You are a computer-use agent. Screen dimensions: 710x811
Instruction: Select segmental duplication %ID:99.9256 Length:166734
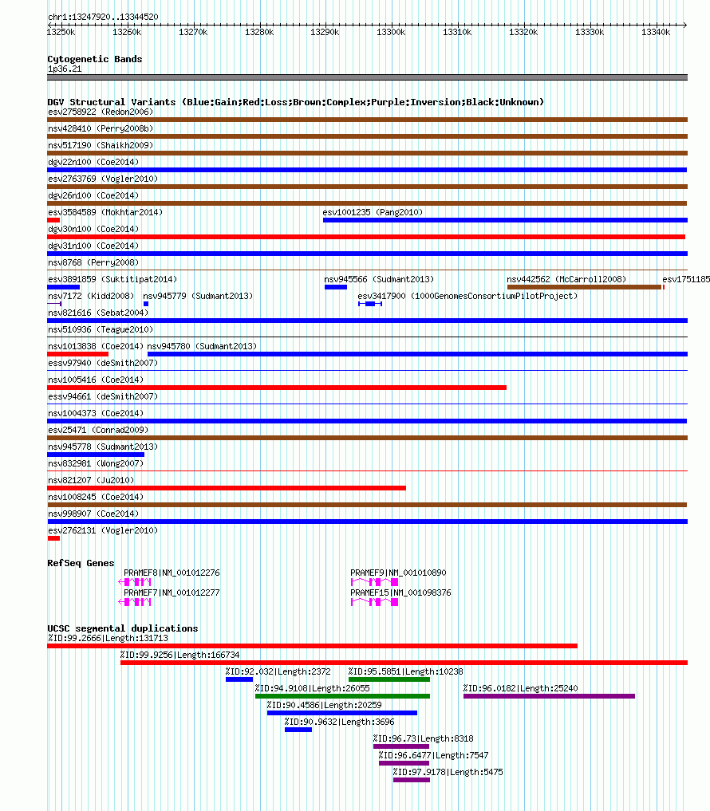pos(404,663)
